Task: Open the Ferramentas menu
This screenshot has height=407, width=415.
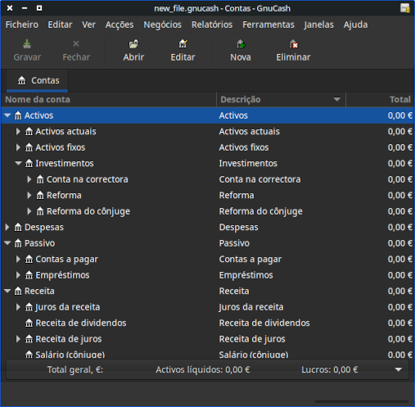Action: click(268, 25)
